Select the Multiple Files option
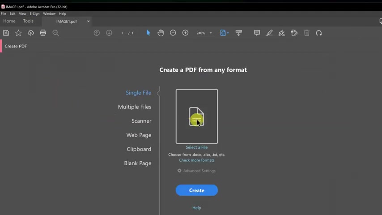The height and width of the screenshot is (215, 382). (x=135, y=107)
